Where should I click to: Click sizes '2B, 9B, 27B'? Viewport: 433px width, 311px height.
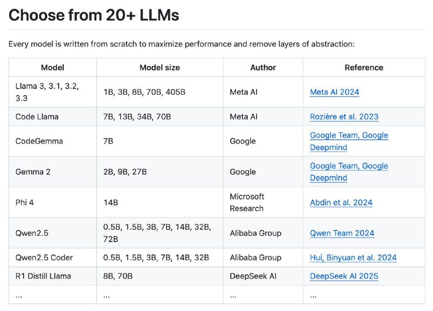click(125, 172)
